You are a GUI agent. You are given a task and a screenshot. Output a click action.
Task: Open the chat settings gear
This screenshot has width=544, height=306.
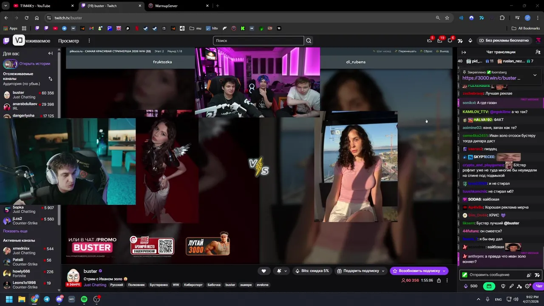pyautogui.click(x=527, y=286)
